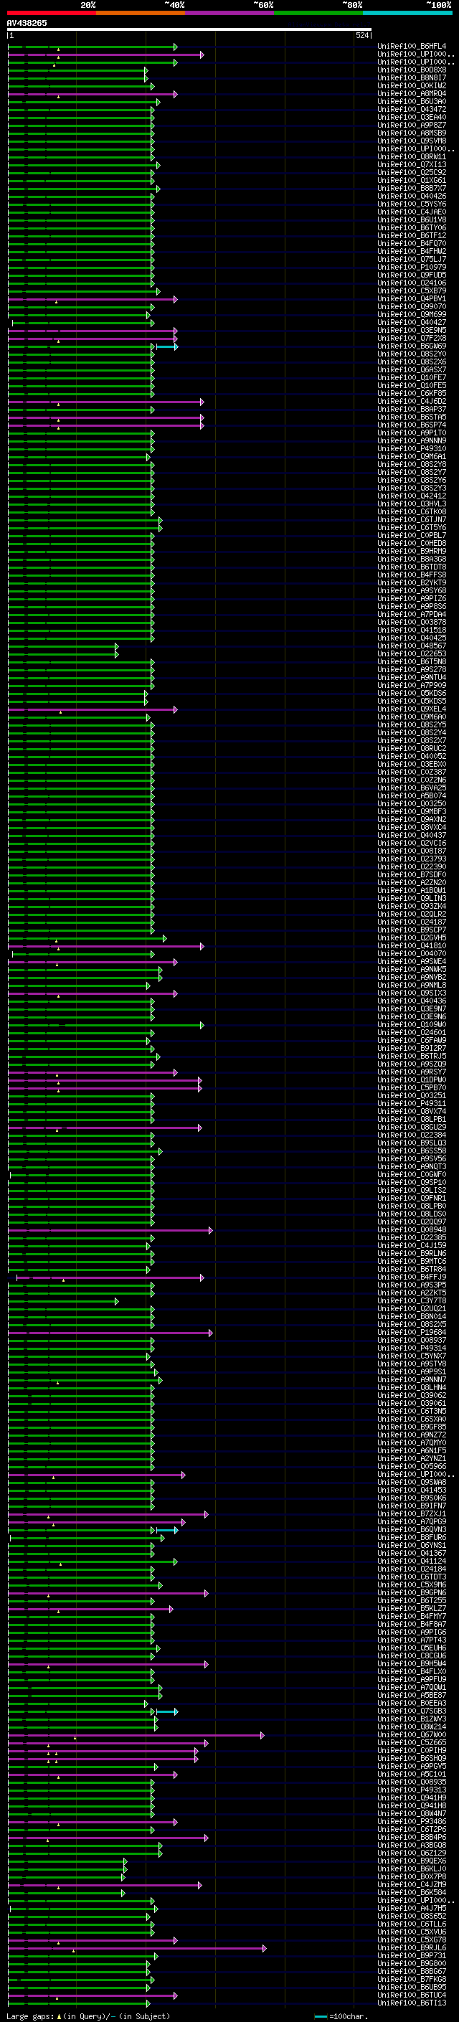The width and height of the screenshot is (459, 2022).
Task: Select hit UniRef100_B0D8X8
Action: tap(412, 70)
